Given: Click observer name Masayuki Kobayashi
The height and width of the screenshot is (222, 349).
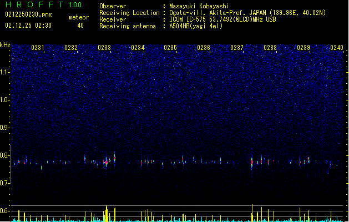Looking at the screenshot, I should pos(199,6).
